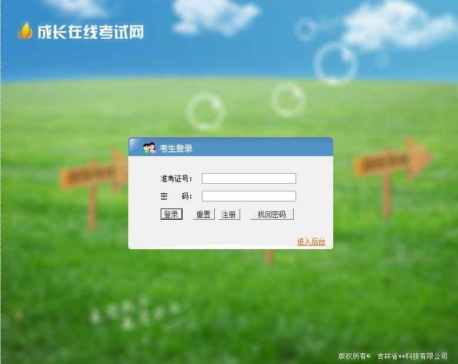458x364 pixels.
Task: Open registration via the 注册 button
Action: coord(229,214)
